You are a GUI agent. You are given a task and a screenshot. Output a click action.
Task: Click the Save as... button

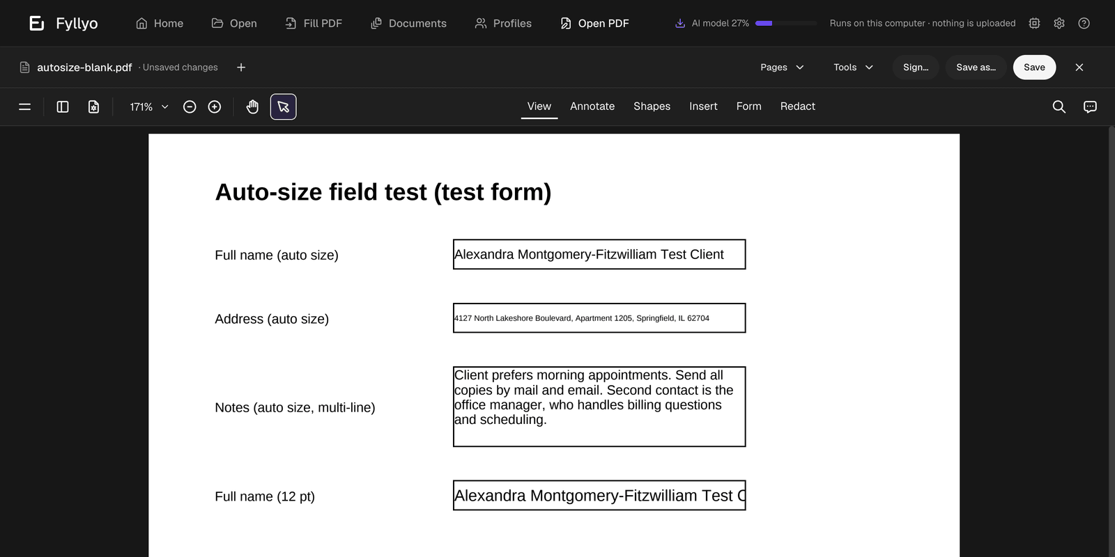pyautogui.click(x=976, y=68)
